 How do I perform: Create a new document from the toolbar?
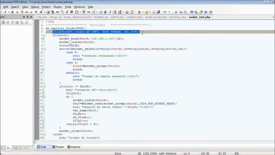[x=139, y=12]
